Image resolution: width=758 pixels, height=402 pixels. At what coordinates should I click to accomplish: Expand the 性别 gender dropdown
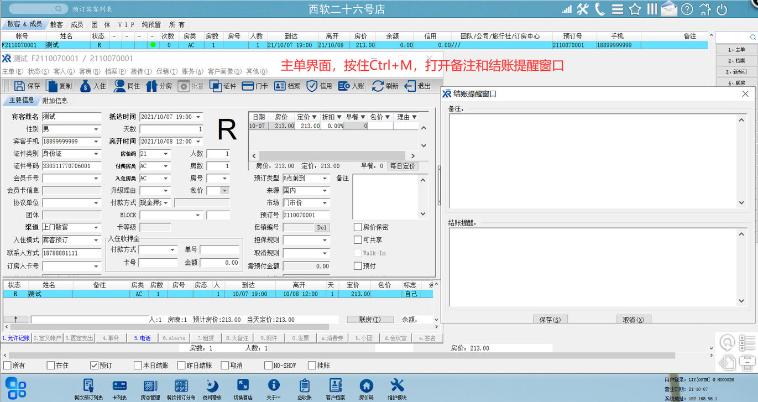(96, 129)
